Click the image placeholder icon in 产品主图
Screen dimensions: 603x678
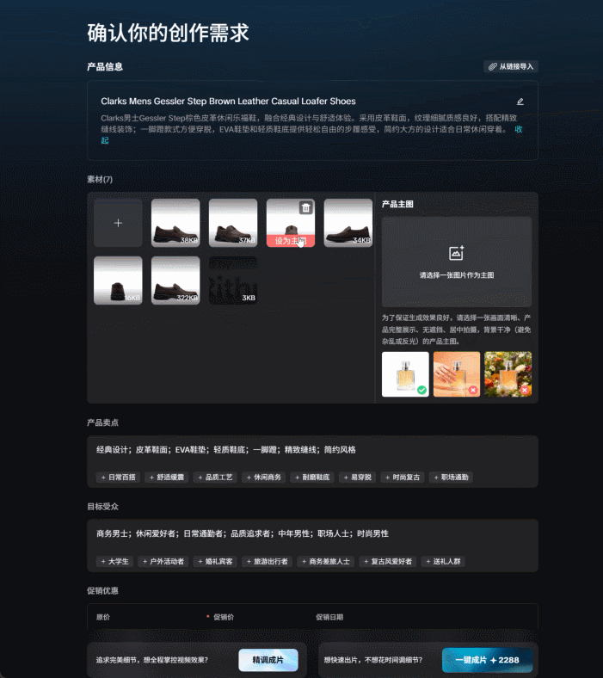pyautogui.click(x=457, y=253)
